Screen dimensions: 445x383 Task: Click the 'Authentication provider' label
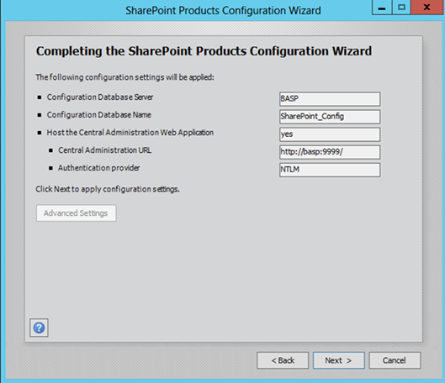click(x=99, y=168)
